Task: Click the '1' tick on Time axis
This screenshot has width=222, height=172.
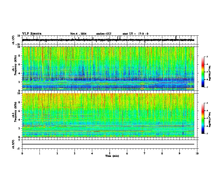Action: pos(40,153)
